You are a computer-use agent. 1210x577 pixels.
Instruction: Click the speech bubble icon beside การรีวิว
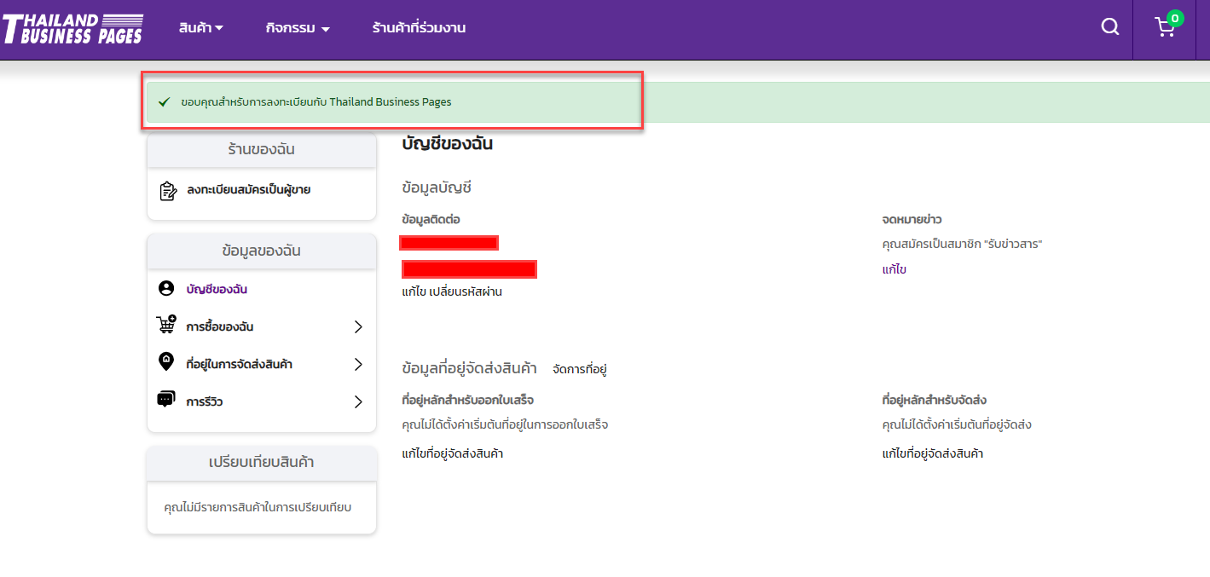click(166, 401)
